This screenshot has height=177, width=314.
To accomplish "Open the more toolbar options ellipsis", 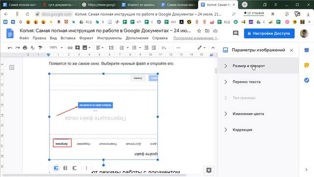I will pos(179,48).
